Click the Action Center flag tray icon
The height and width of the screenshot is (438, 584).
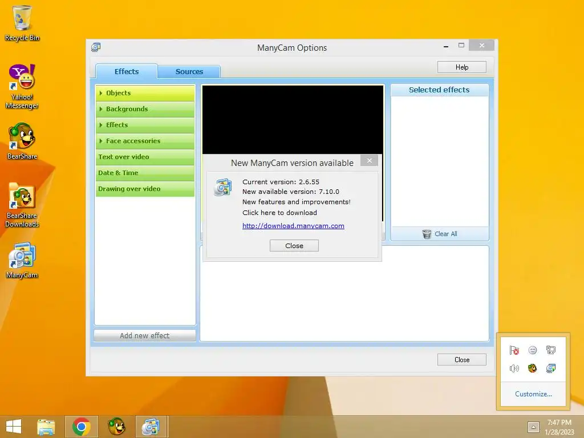coord(514,350)
